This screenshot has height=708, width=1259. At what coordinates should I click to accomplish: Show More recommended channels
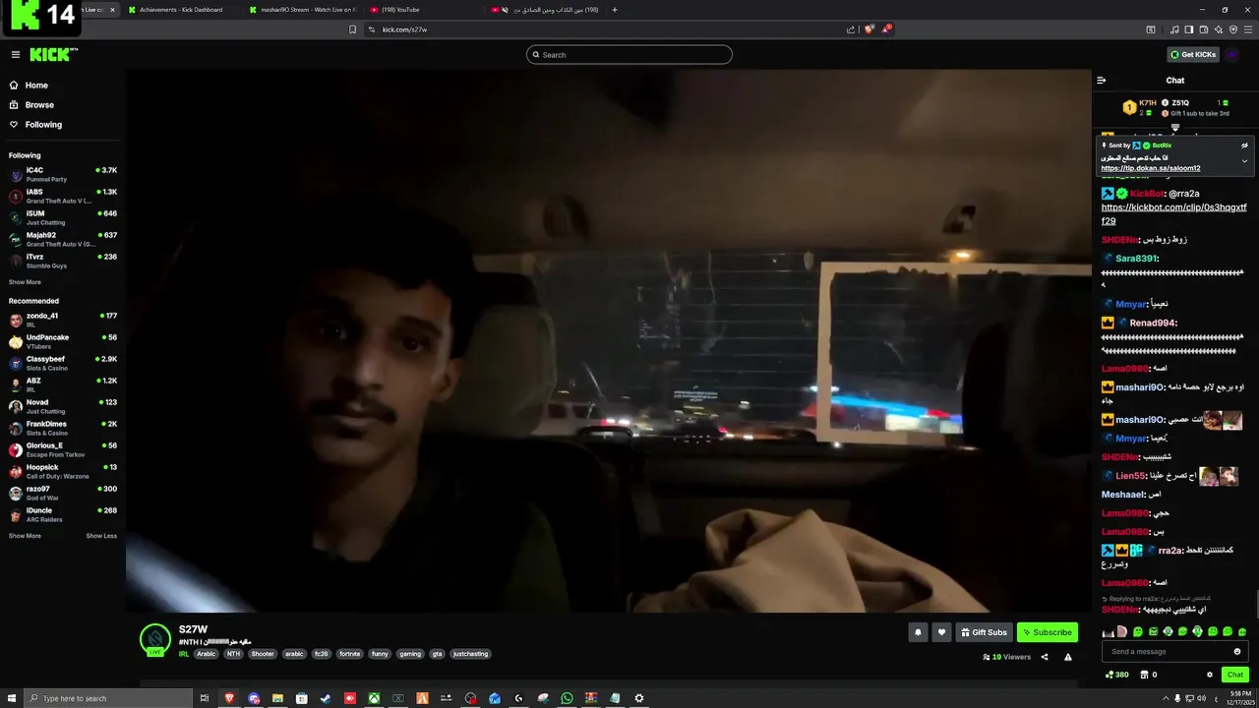25,536
